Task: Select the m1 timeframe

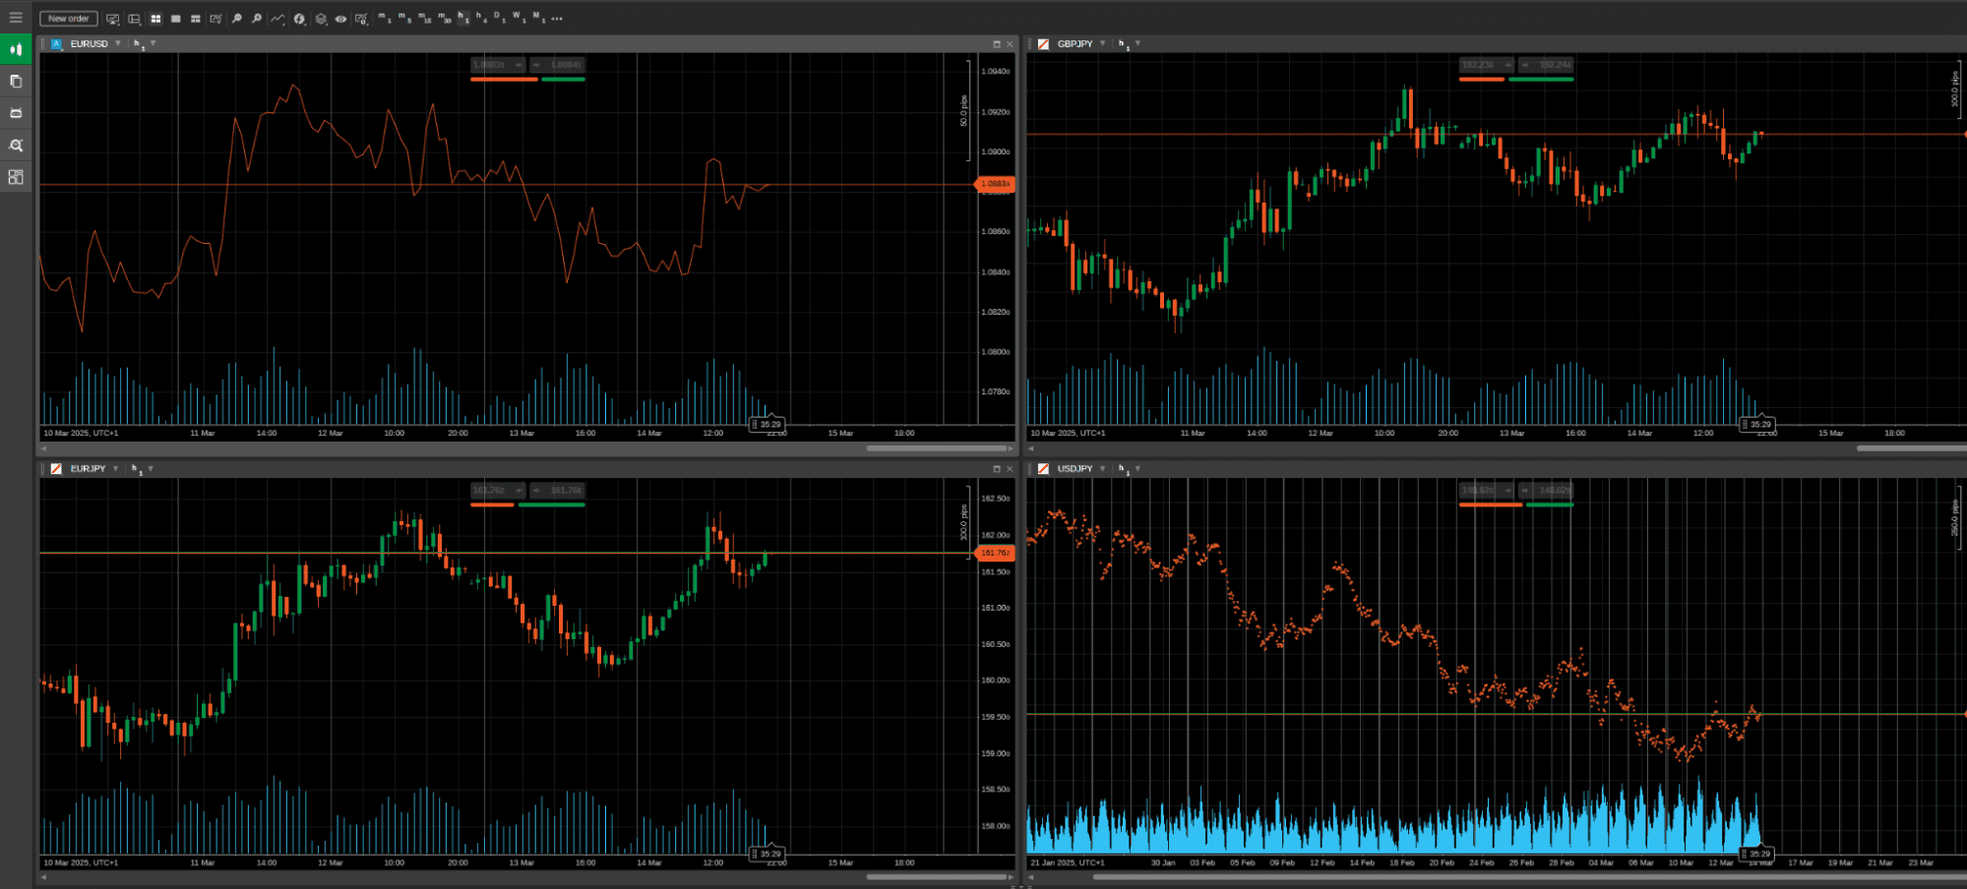Action: (385, 18)
